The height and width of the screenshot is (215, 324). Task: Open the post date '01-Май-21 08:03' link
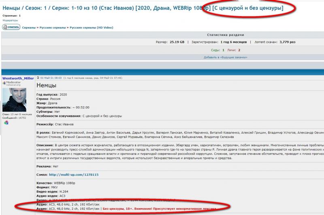pos(51,77)
